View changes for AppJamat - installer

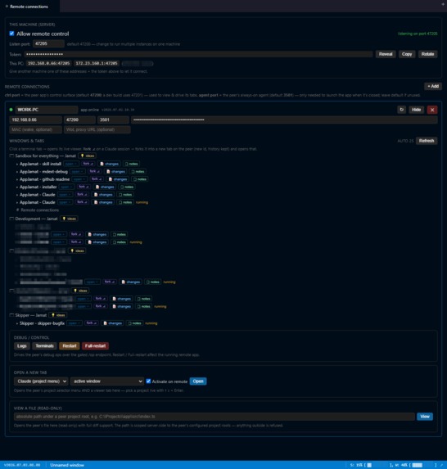pyautogui.click(x=105, y=187)
